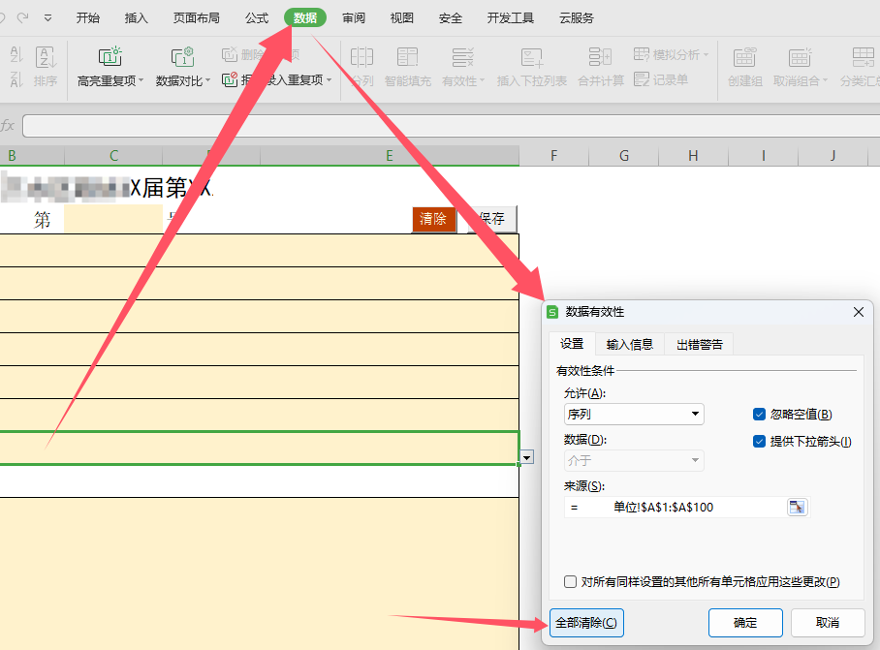This screenshot has width=880, height=650.
Task: Open the 允许 dropdown showing 序列
Action: pyautogui.click(x=634, y=415)
